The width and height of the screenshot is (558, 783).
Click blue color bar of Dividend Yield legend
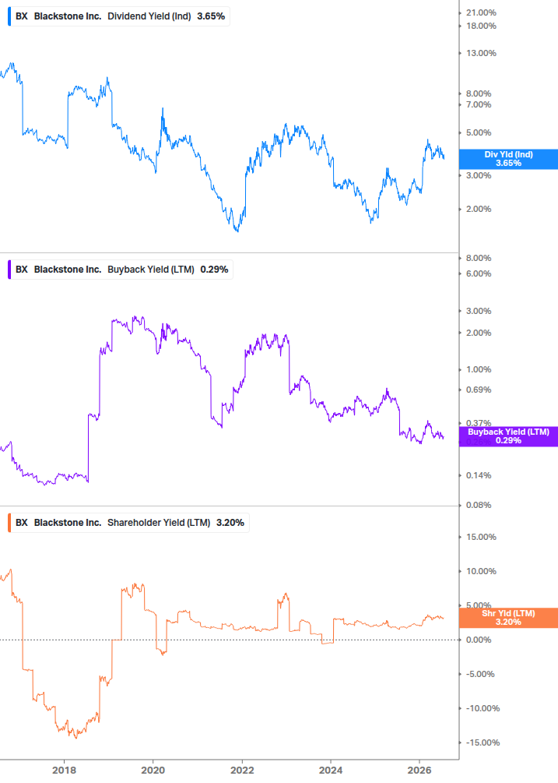click(x=9, y=16)
